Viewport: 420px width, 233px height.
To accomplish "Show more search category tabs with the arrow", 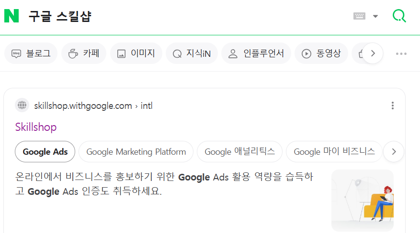I will pos(373,53).
